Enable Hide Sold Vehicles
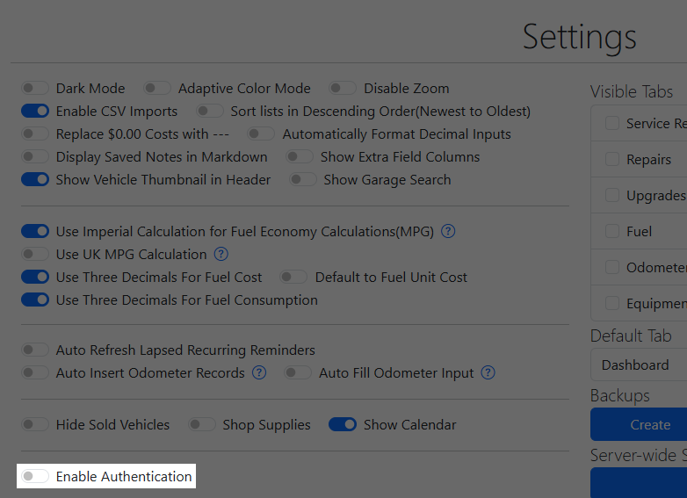This screenshot has height=498, width=687. (x=35, y=425)
